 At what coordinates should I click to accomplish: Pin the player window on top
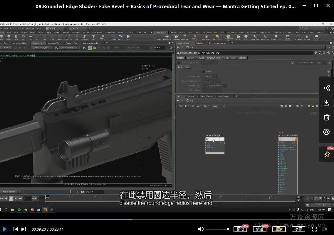click(327, 154)
